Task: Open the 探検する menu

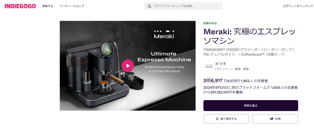Action: 48,6
